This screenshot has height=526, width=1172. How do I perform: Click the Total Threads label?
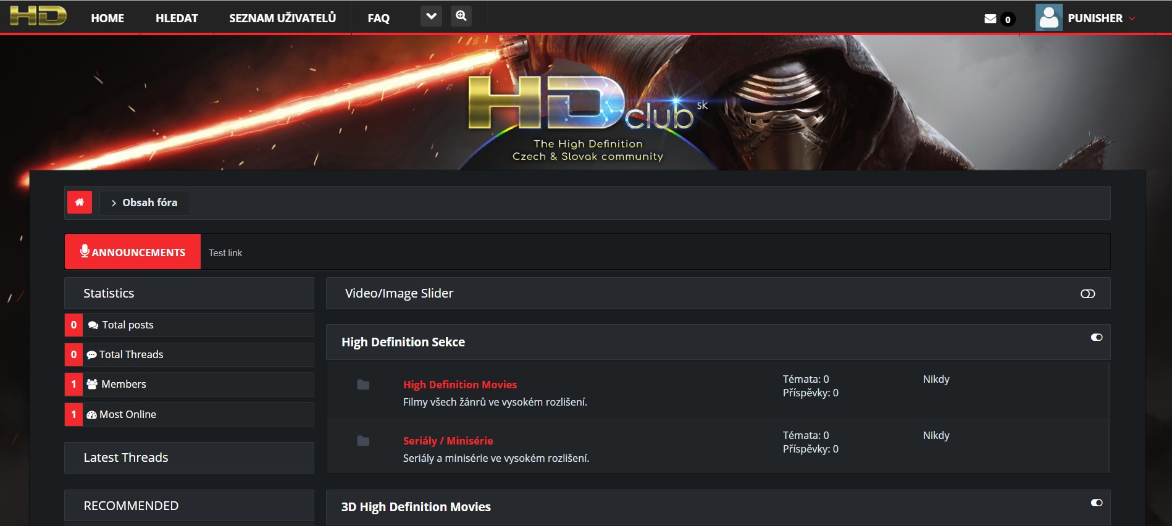(132, 354)
